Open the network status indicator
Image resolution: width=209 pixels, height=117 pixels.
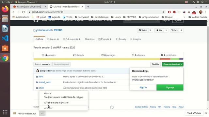point(194,2)
